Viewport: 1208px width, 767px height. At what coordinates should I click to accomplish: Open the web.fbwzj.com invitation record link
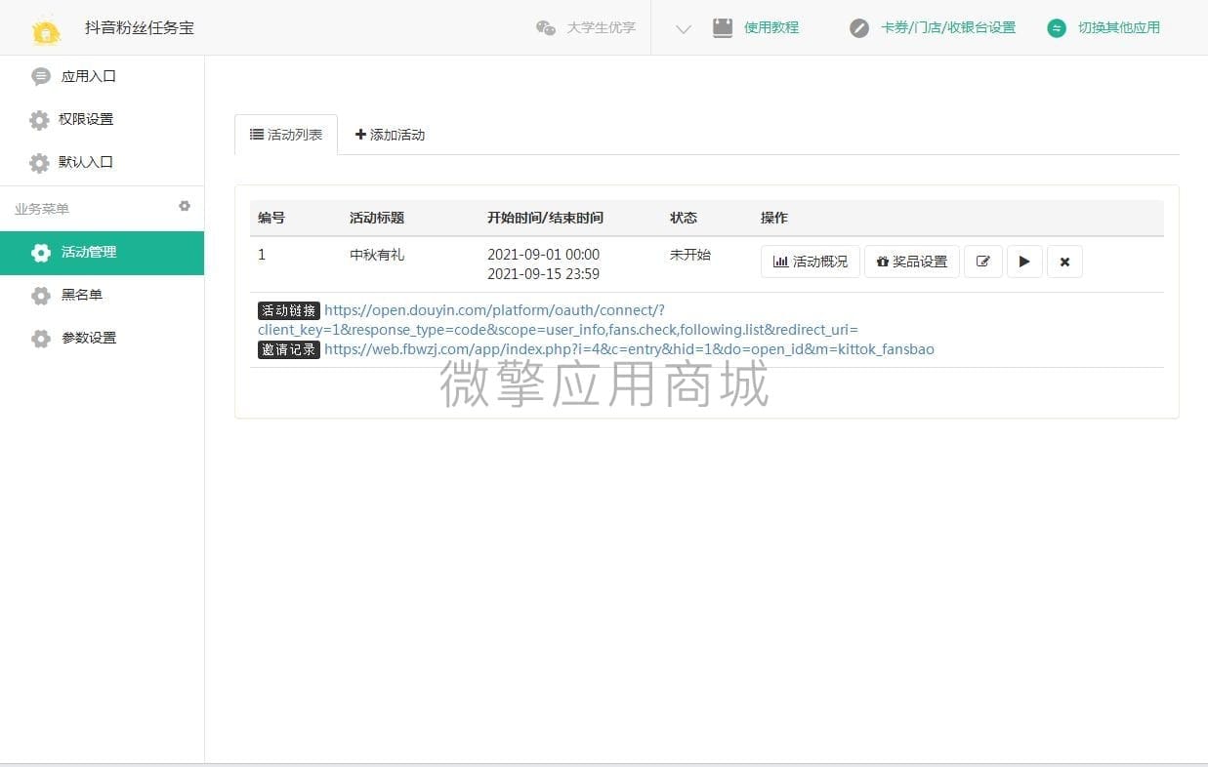[x=629, y=349]
